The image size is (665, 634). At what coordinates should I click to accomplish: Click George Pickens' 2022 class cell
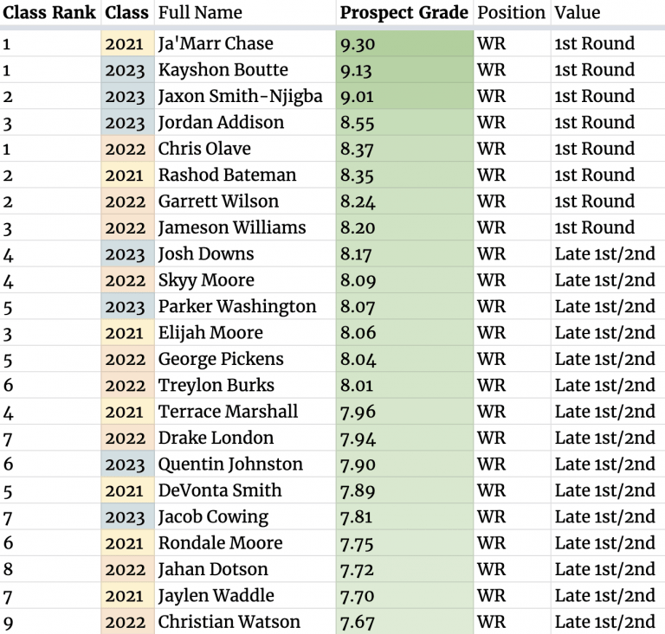(x=127, y=359)
